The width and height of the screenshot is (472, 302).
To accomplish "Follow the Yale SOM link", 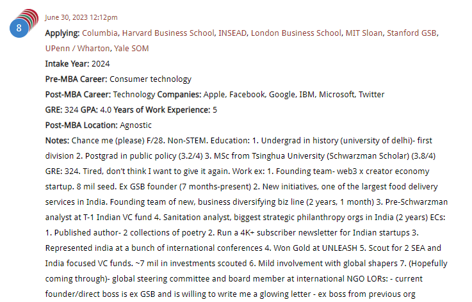I will (131, 49).
